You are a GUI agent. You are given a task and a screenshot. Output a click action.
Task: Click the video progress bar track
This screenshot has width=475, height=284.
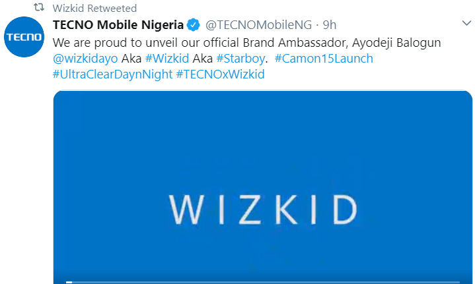(x=264, y=282)
